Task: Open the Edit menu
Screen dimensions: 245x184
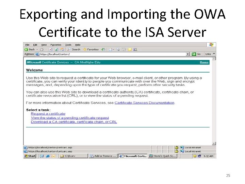Action: point(35,45)
